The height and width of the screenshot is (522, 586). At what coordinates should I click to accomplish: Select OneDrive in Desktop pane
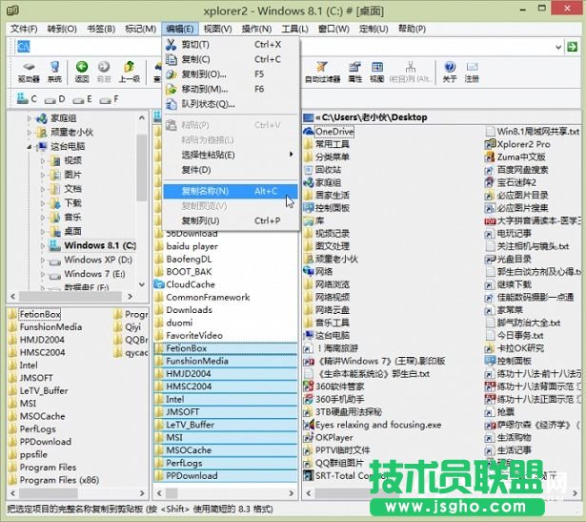[x=329, y=132]
